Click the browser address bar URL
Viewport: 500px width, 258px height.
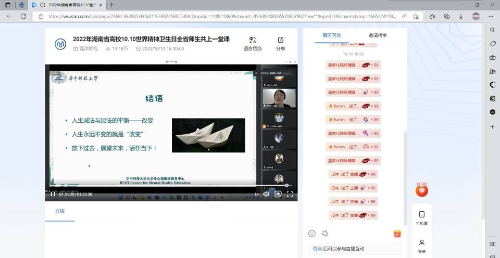click(219, 16)
